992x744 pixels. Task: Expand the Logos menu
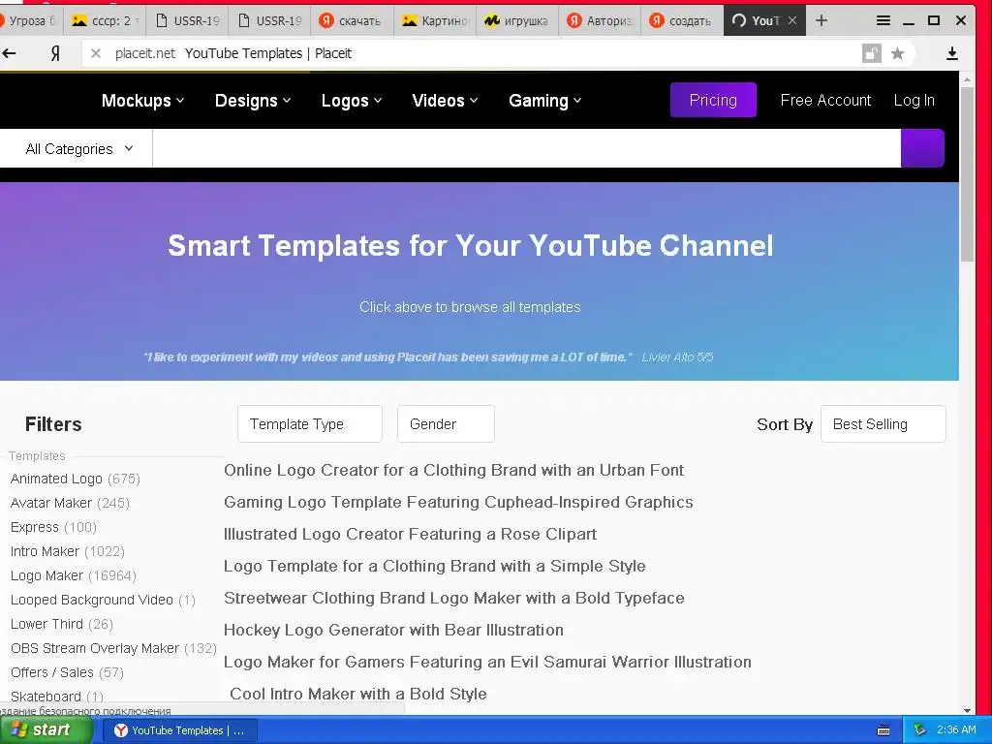point(352,101)
